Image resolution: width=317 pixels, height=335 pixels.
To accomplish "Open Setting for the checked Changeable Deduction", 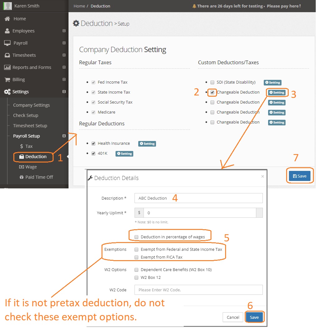I will [277, 93].
